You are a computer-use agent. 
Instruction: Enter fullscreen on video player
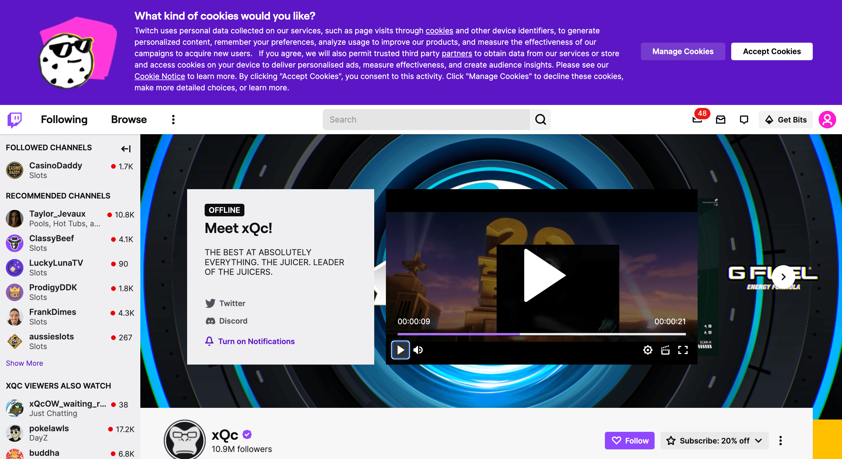pos(683,350)
